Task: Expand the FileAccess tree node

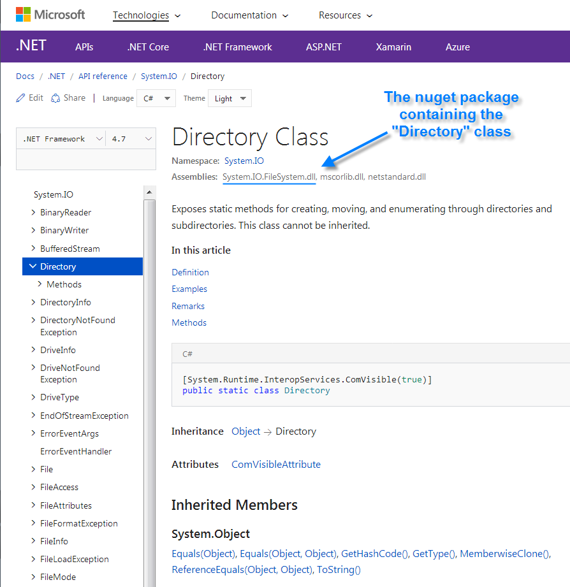Action: click(33, 487)
